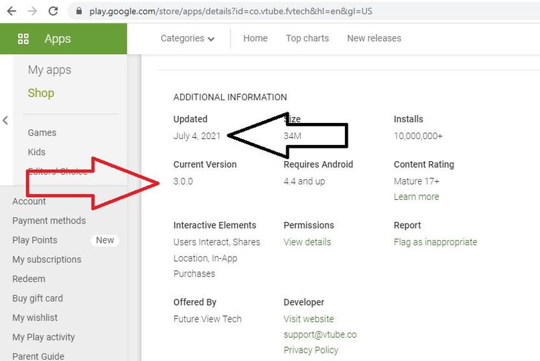This screenshot has height=361, width=540.
Task: Open the Account link
Action: coord(29,201)
